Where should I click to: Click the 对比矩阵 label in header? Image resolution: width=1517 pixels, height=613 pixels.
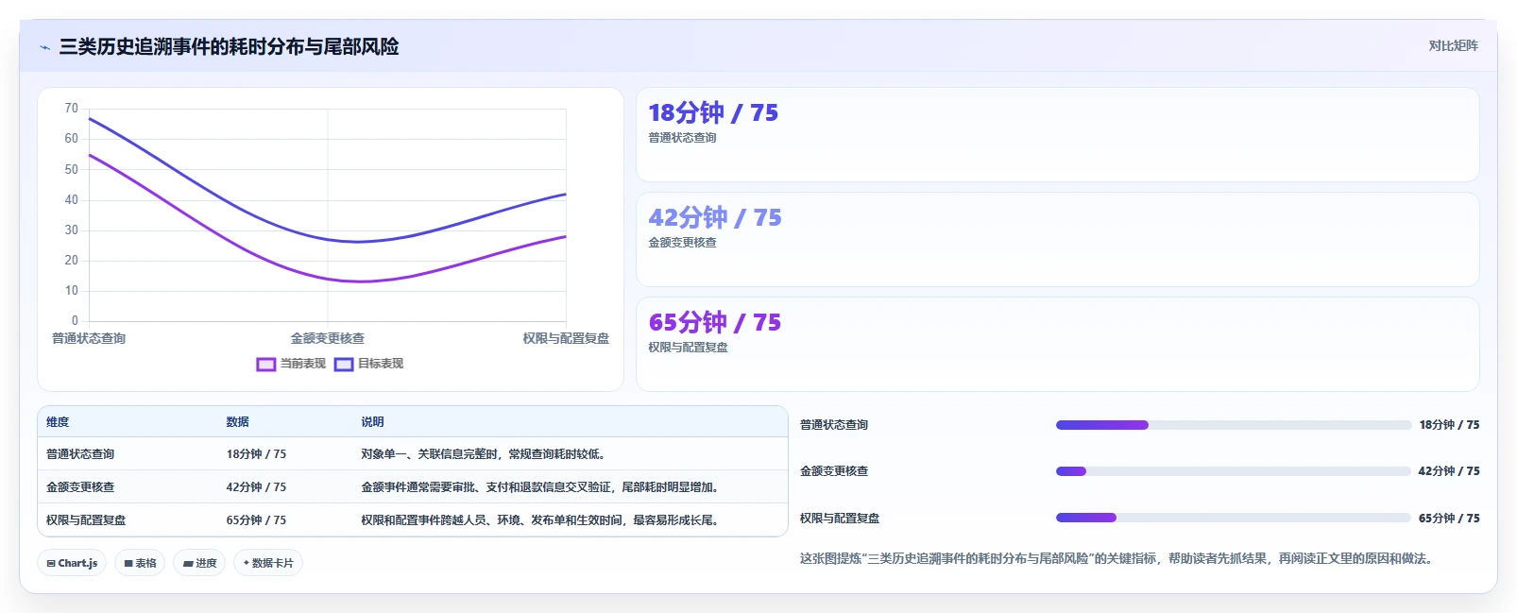[x=1453, y=45]
